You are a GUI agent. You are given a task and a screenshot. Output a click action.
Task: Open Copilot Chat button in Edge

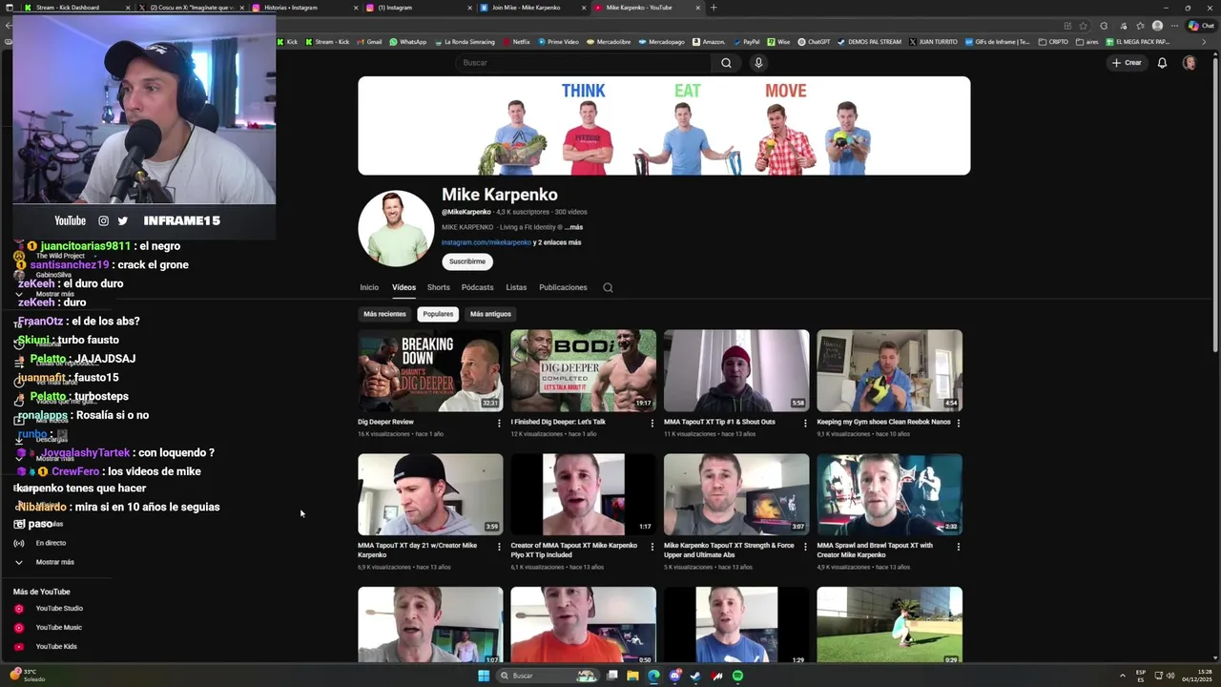coord(1201,26)
